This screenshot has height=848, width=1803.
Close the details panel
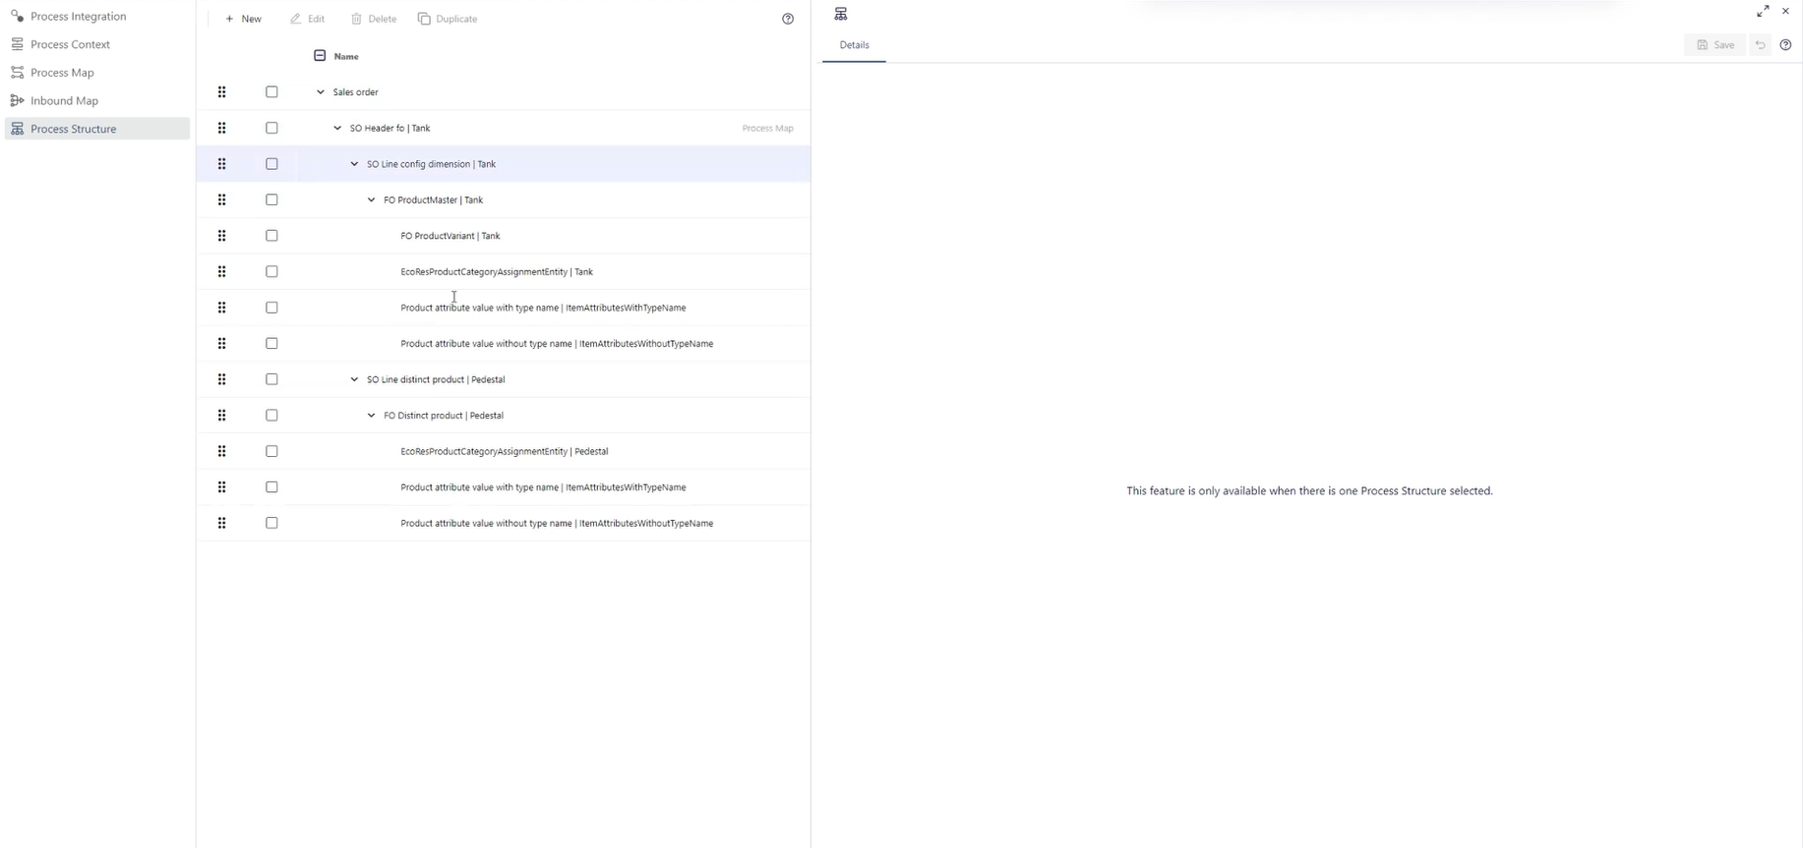click(1785, 12)
